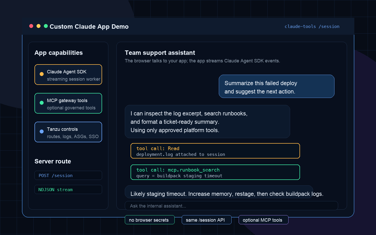The width and height of the screenshot is (376, 235).
Task: Click the streaming session worker text
Action: point(74,79)
